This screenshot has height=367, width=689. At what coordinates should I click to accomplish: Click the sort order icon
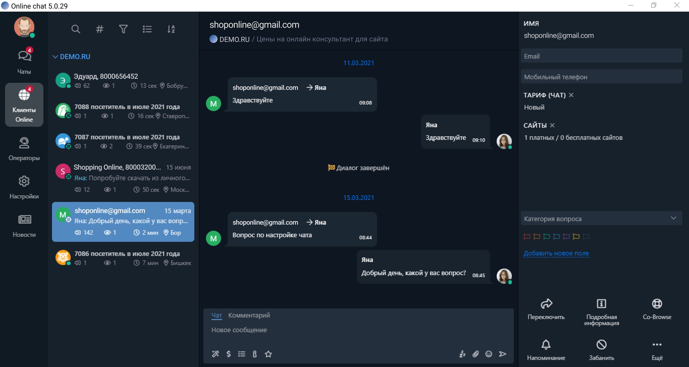pyautogui.click(x=171, y=29)
